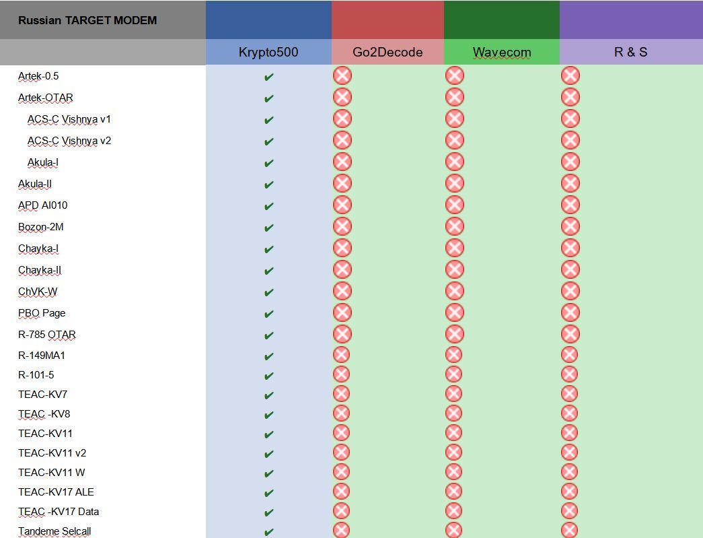This screenshot has width=703, height=538.
Task: Click the Wavecom cross for Artek-0.5
Action: click(x=455, y=75)
